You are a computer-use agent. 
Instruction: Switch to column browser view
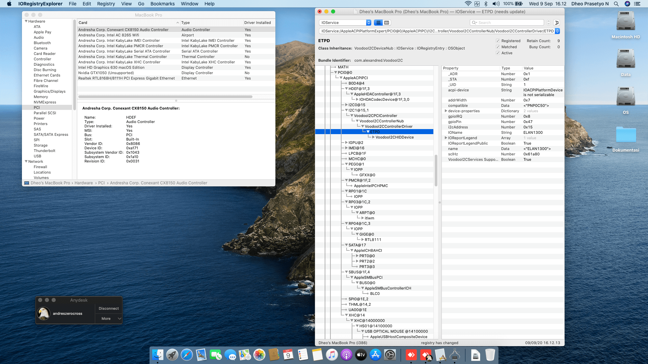point(387,23)
